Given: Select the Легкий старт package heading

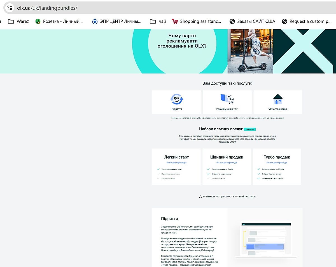Looking at the screenshot, I should tap(176, 157).
